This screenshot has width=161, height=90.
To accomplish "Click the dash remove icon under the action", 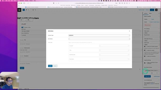I will [157, 73].
